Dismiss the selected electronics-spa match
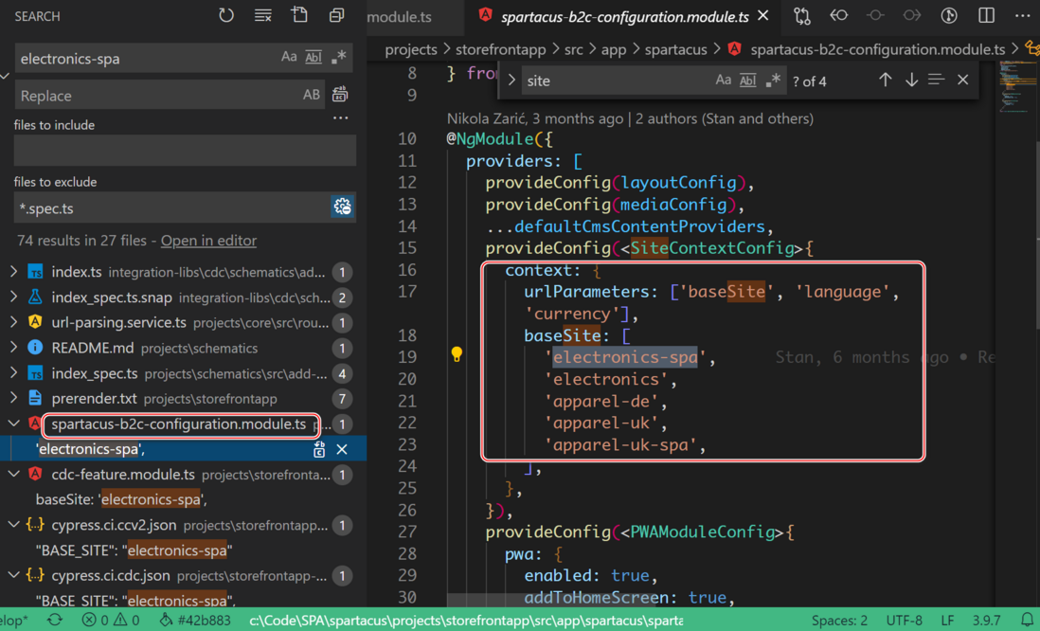 click(x=342, y=449)
